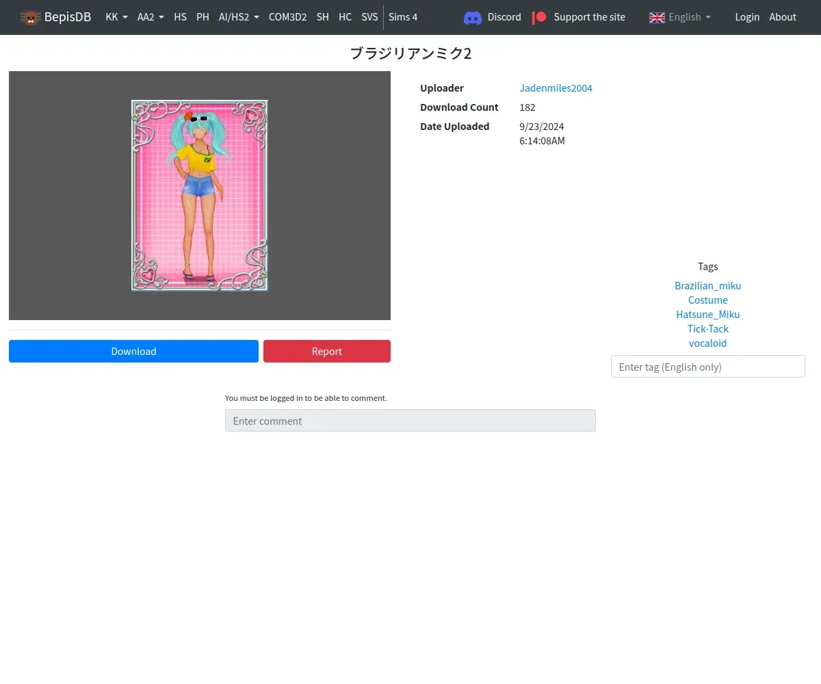Click the red Patreon support icon
Viewport: 821px width, 684px height.
tap(540, 17)
